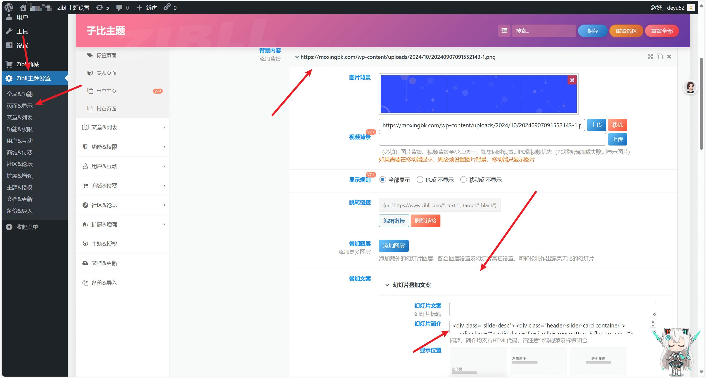706x378 pixels.
Task: Select 移动端不显示 radio option
Action: (464, 180)
